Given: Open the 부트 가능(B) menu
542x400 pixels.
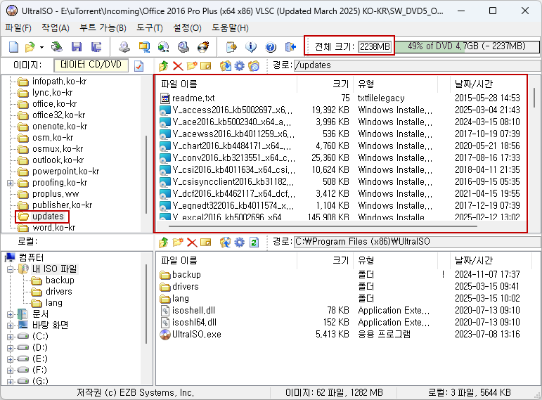Looking at the screenshot, I should tap(103, 27).
